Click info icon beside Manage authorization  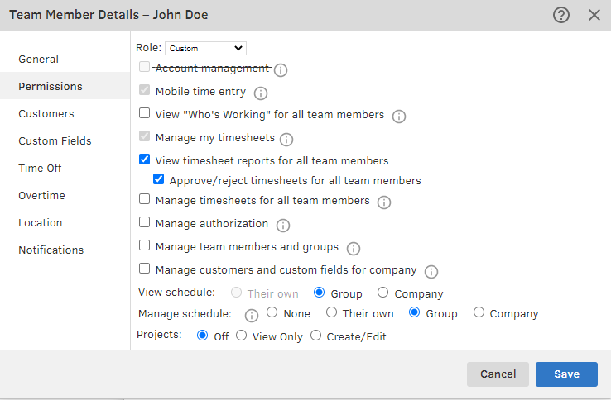pos(283,225)
